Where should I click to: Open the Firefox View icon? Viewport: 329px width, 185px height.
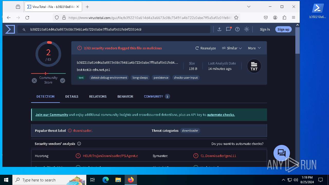tap(18, 7)
